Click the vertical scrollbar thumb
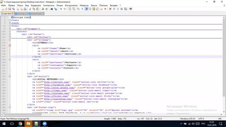Image resolution: width=226 pixels, height=127 pixels. pos(224,58)
